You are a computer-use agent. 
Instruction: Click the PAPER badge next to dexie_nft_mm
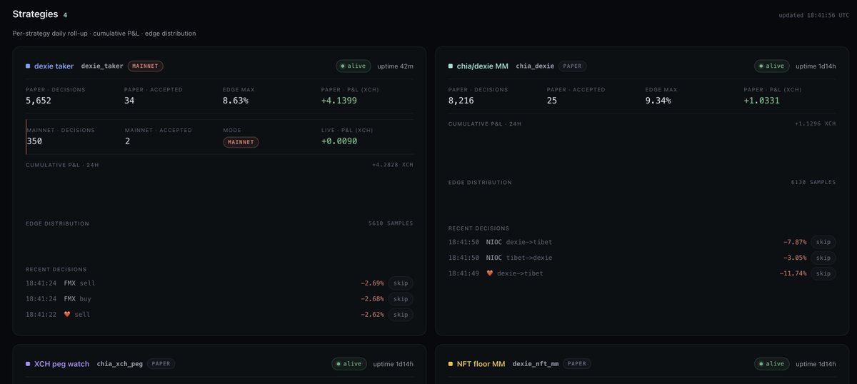pyautogui.click(x=577, y=364)
